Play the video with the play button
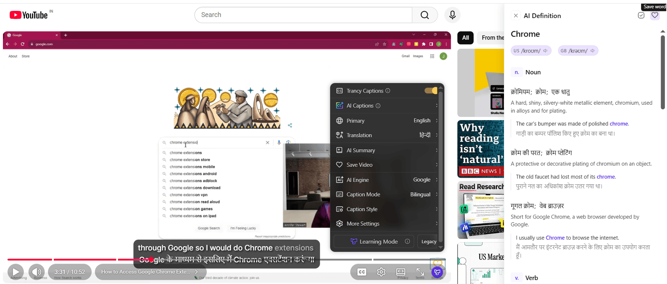The height and width of the screenshot is (284, 667). click(15, 272)
